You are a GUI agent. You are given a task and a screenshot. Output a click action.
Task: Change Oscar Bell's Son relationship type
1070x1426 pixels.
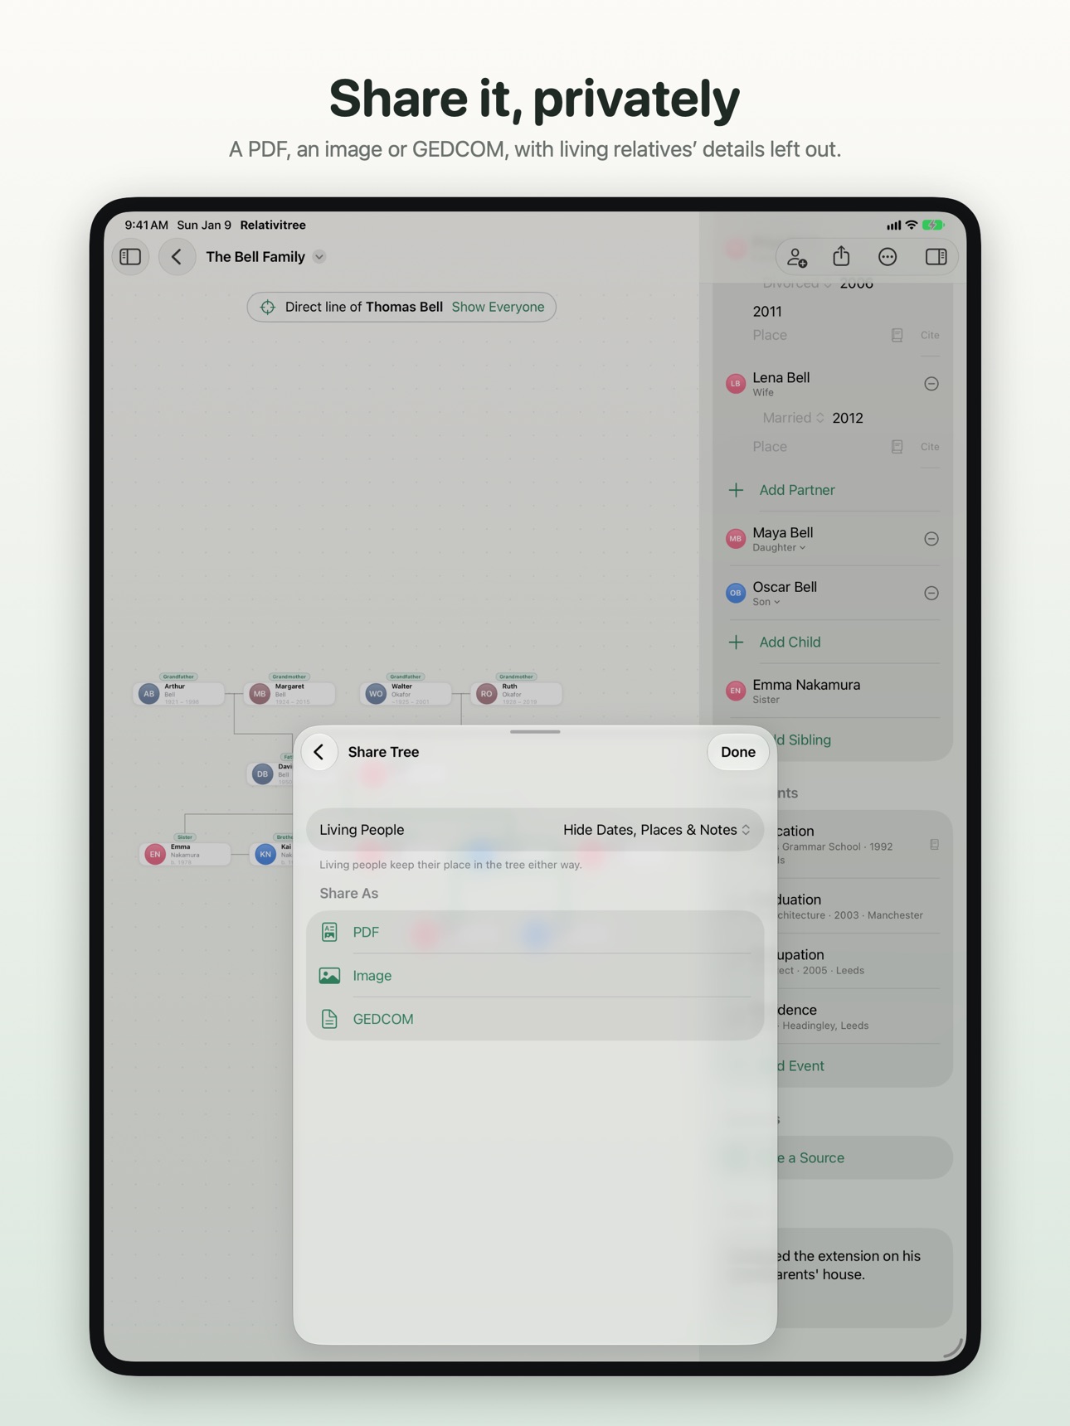(766, 603)
